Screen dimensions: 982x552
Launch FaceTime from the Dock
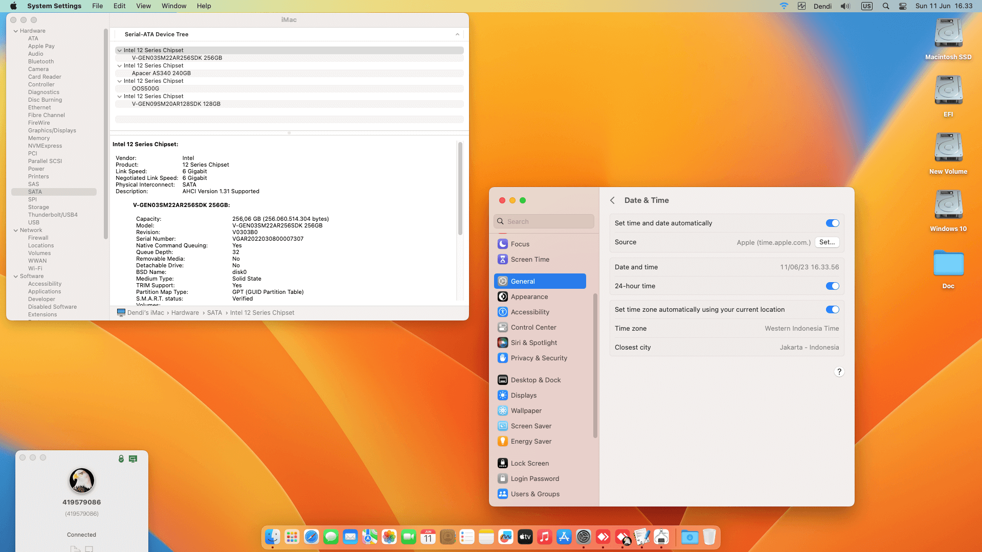(409, 537)
